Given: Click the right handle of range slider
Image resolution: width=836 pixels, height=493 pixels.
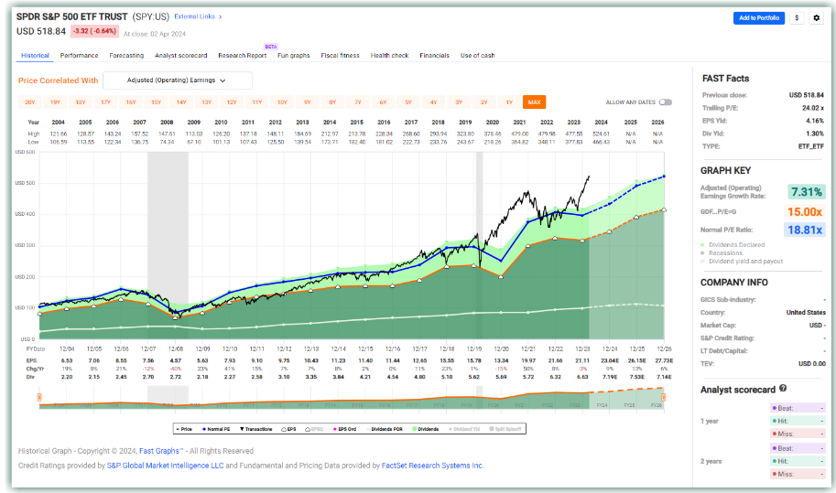Looking at the screenshot, I should point(664,397).
